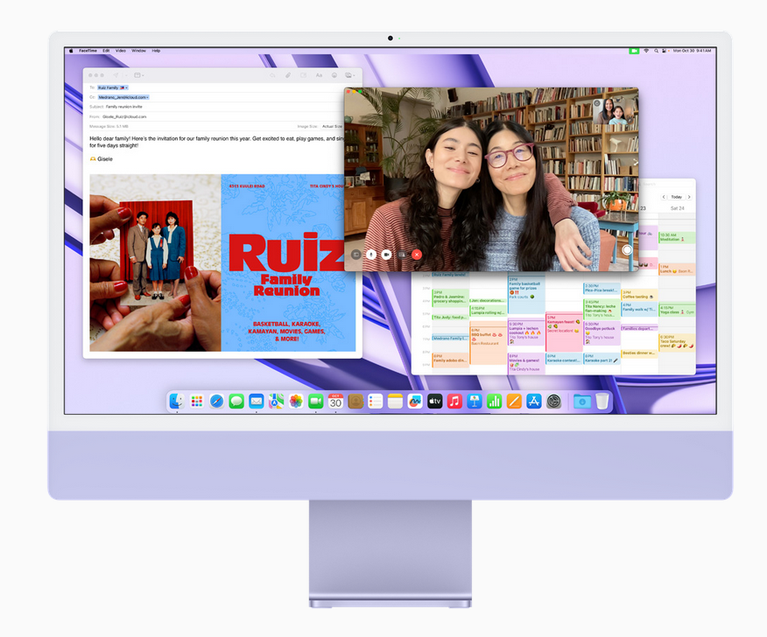The image size is (767, 637).
Task: Toggle the FaceTime sidebar button
Action: point(356,255)
